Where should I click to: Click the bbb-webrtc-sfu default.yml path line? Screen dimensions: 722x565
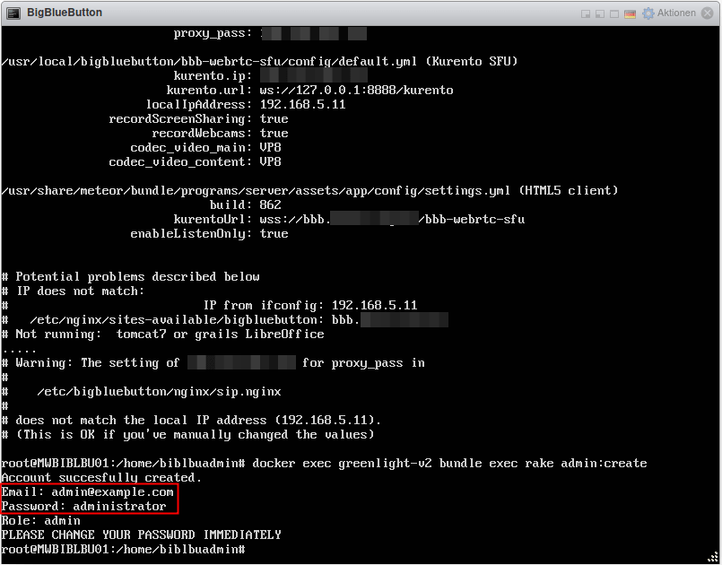coord(260,62)
